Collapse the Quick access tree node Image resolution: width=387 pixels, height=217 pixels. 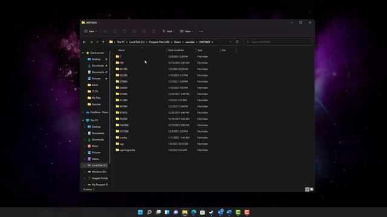coord(83,53)
